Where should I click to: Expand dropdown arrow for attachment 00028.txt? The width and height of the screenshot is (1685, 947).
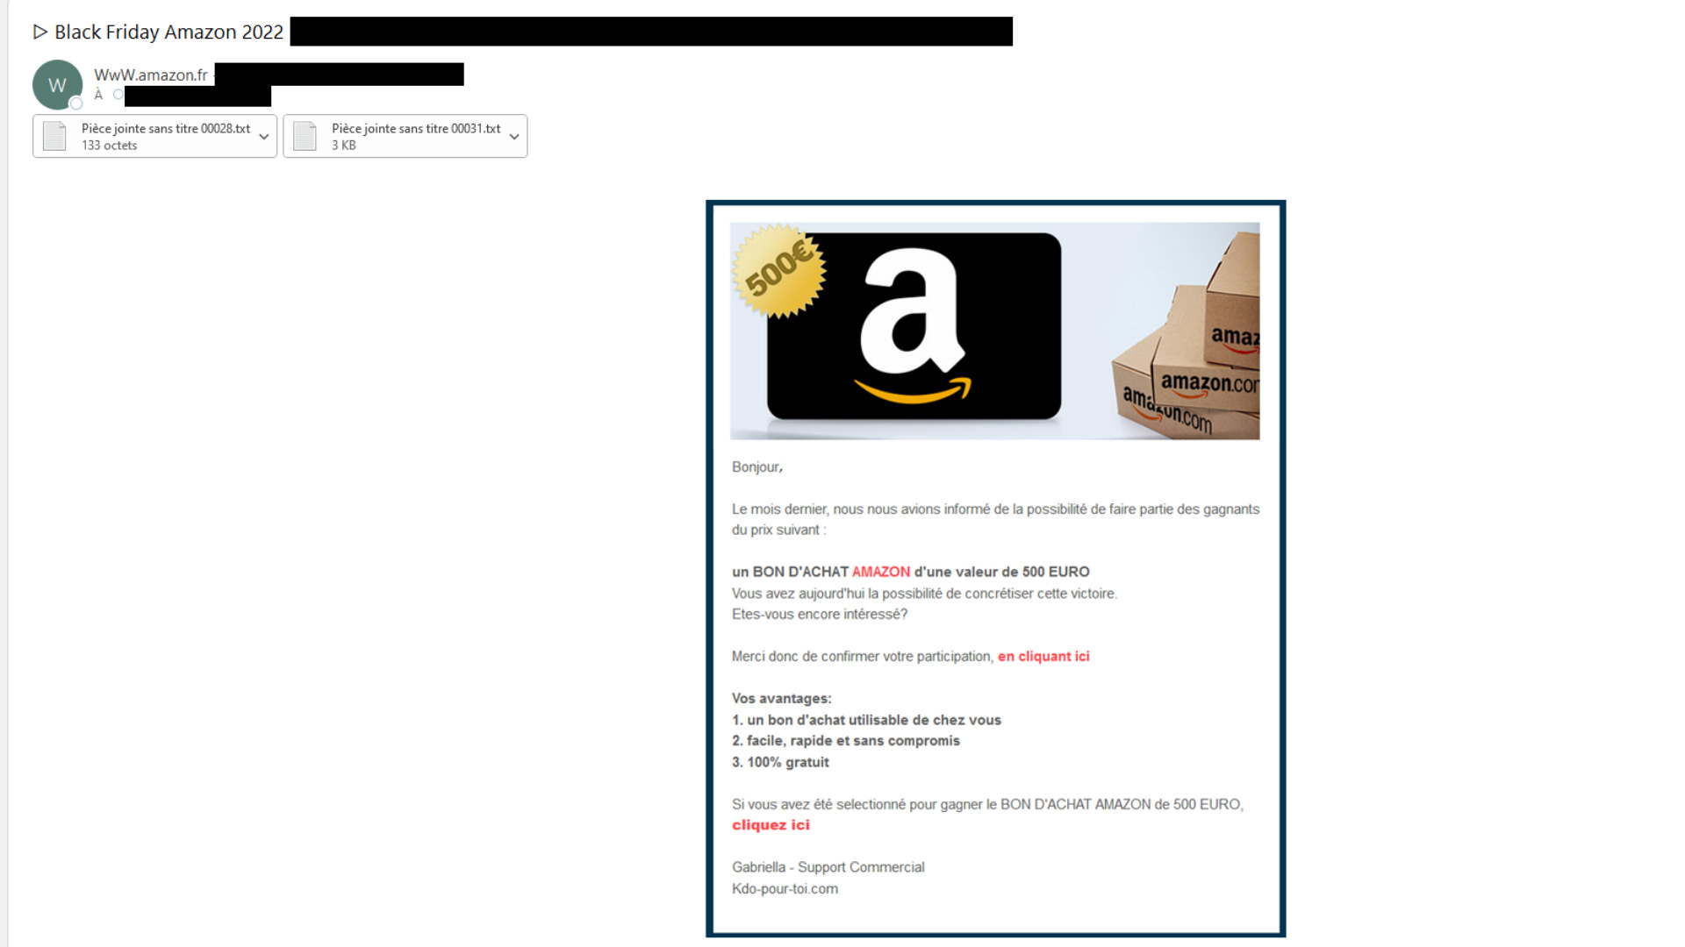(263, 137)
